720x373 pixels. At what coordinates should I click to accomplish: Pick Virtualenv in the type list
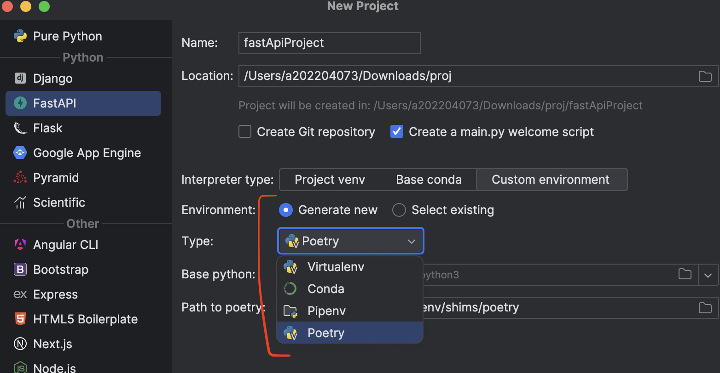point(336,266)
